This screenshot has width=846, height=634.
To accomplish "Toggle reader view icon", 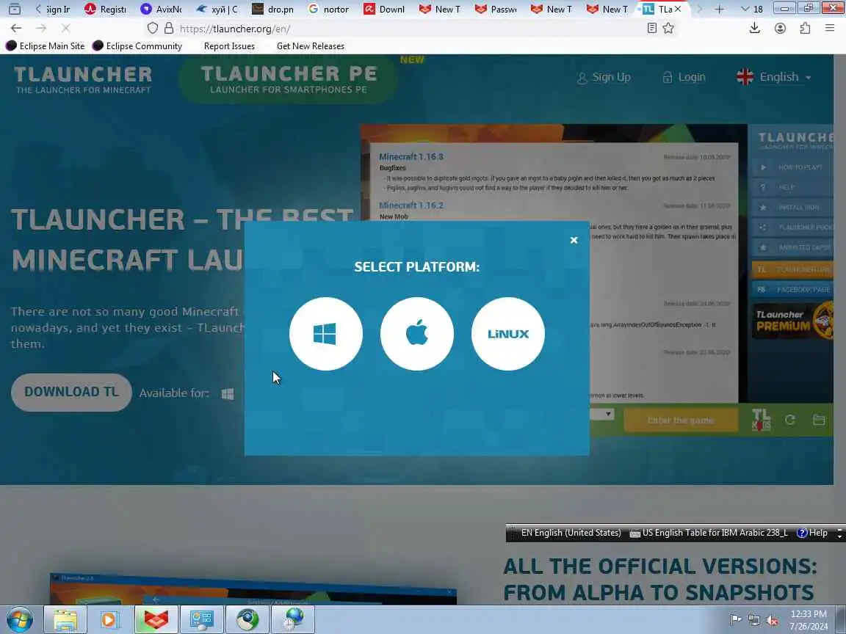I will pyautogui.click(x=652, y=28).
